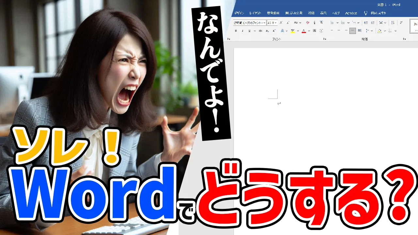Click the grow font size button
Viewport: 418px width, 235px height.
tap(281, 23)
